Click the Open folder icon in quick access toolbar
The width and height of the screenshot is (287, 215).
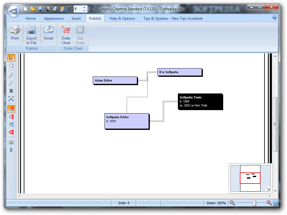pos(33,9)
